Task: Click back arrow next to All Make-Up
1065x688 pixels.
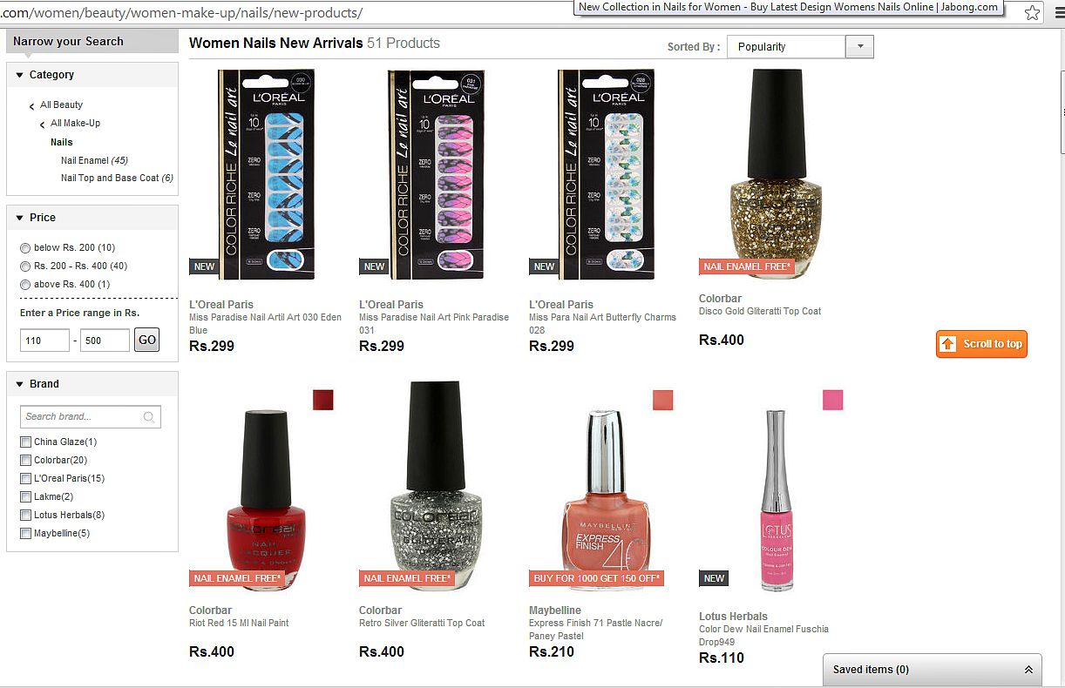Action: click(43, 124)
